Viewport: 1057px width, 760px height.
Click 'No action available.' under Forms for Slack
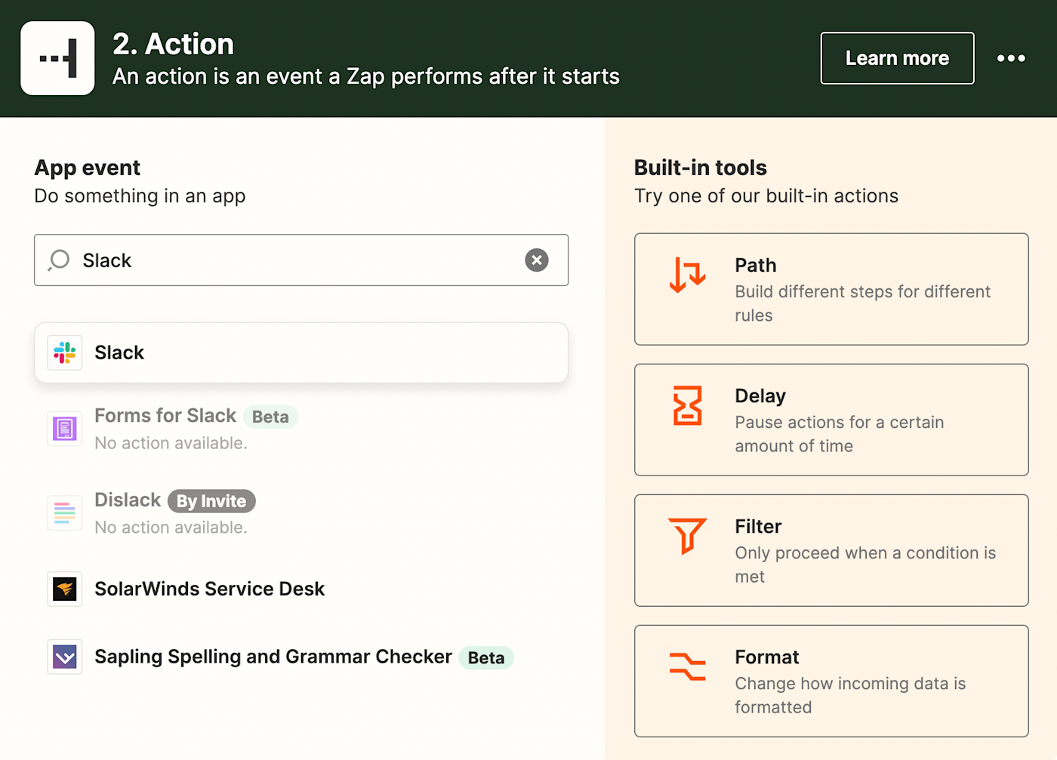pyautogui.click(x=171, y=443)
